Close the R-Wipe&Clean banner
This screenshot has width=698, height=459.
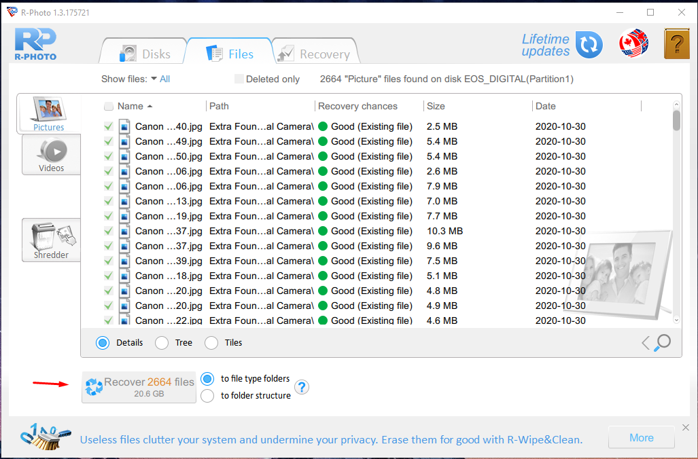pos(686,427)
